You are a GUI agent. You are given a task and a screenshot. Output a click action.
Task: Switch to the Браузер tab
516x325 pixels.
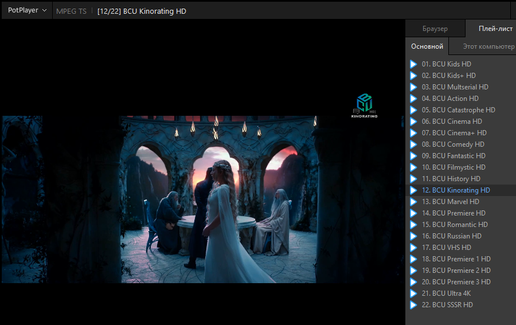coord(435,29)
